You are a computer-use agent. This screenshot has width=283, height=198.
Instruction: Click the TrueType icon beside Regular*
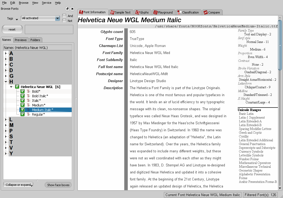29,114
